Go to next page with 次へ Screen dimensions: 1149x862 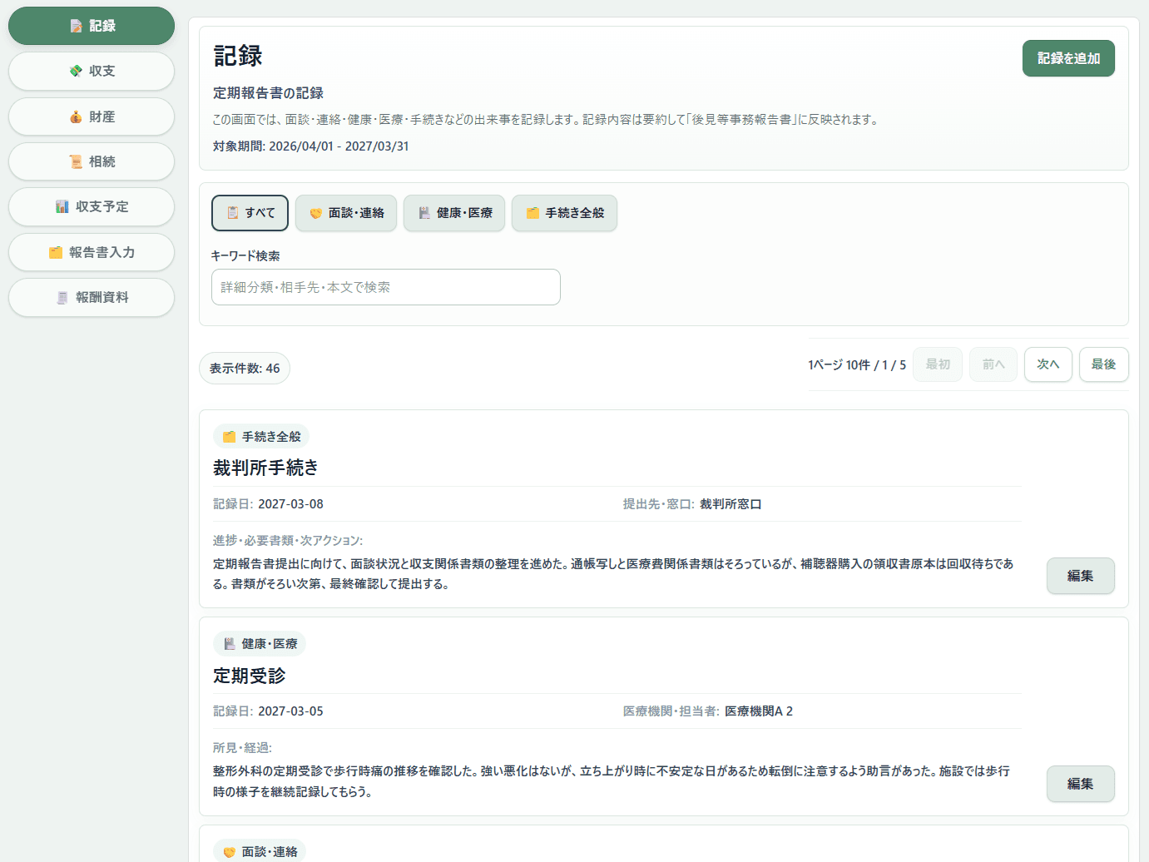[x=1048, y=364]
